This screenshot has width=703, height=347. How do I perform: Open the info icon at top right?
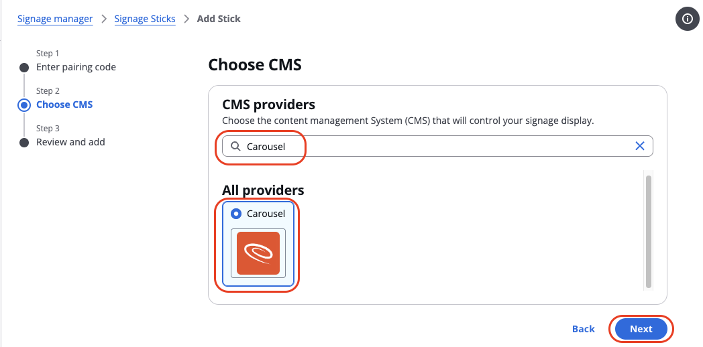click(688, 19)
